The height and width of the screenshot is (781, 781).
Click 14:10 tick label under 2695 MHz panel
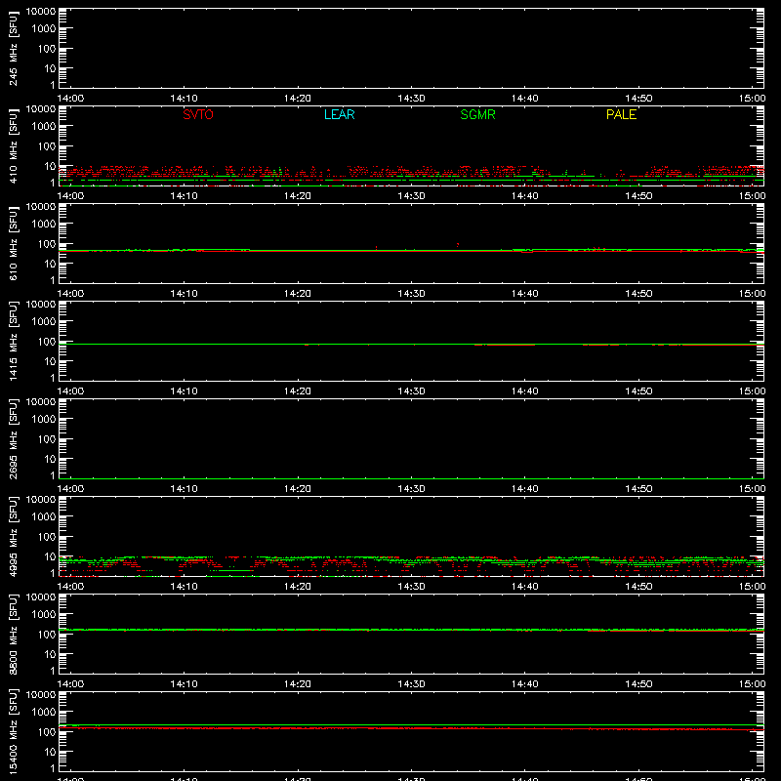[184, 489]
